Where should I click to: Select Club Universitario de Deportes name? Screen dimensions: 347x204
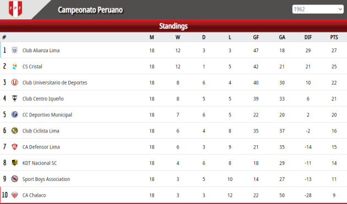[x=55, y=82]
